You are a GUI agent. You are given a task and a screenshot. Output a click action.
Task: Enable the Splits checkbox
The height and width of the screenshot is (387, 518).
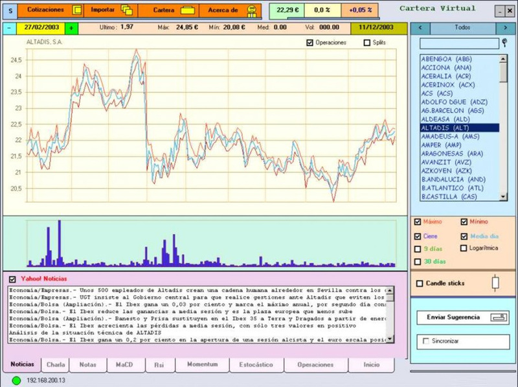pyautogui.click(x=366, y=43)
